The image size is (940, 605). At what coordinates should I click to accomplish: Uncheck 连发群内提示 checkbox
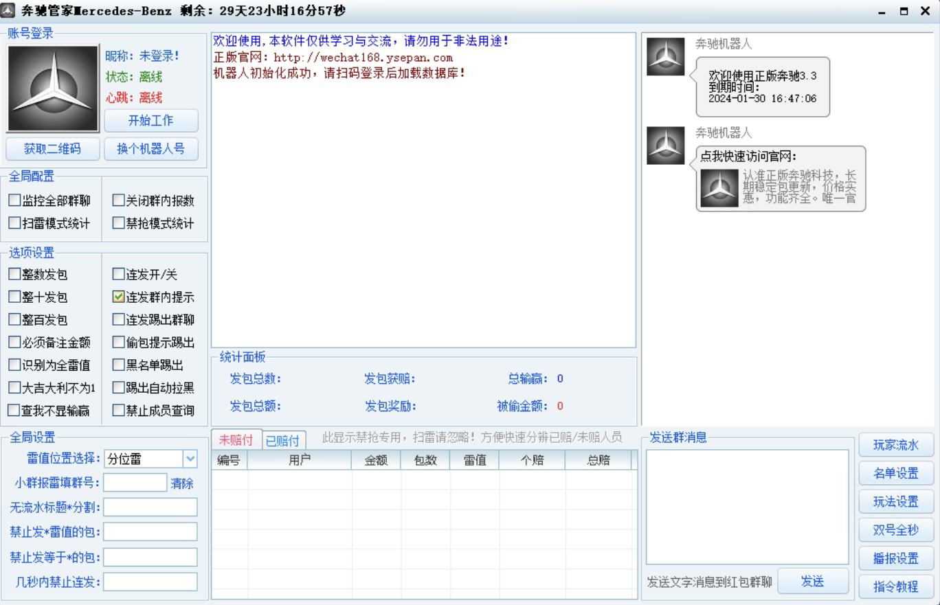118,297
